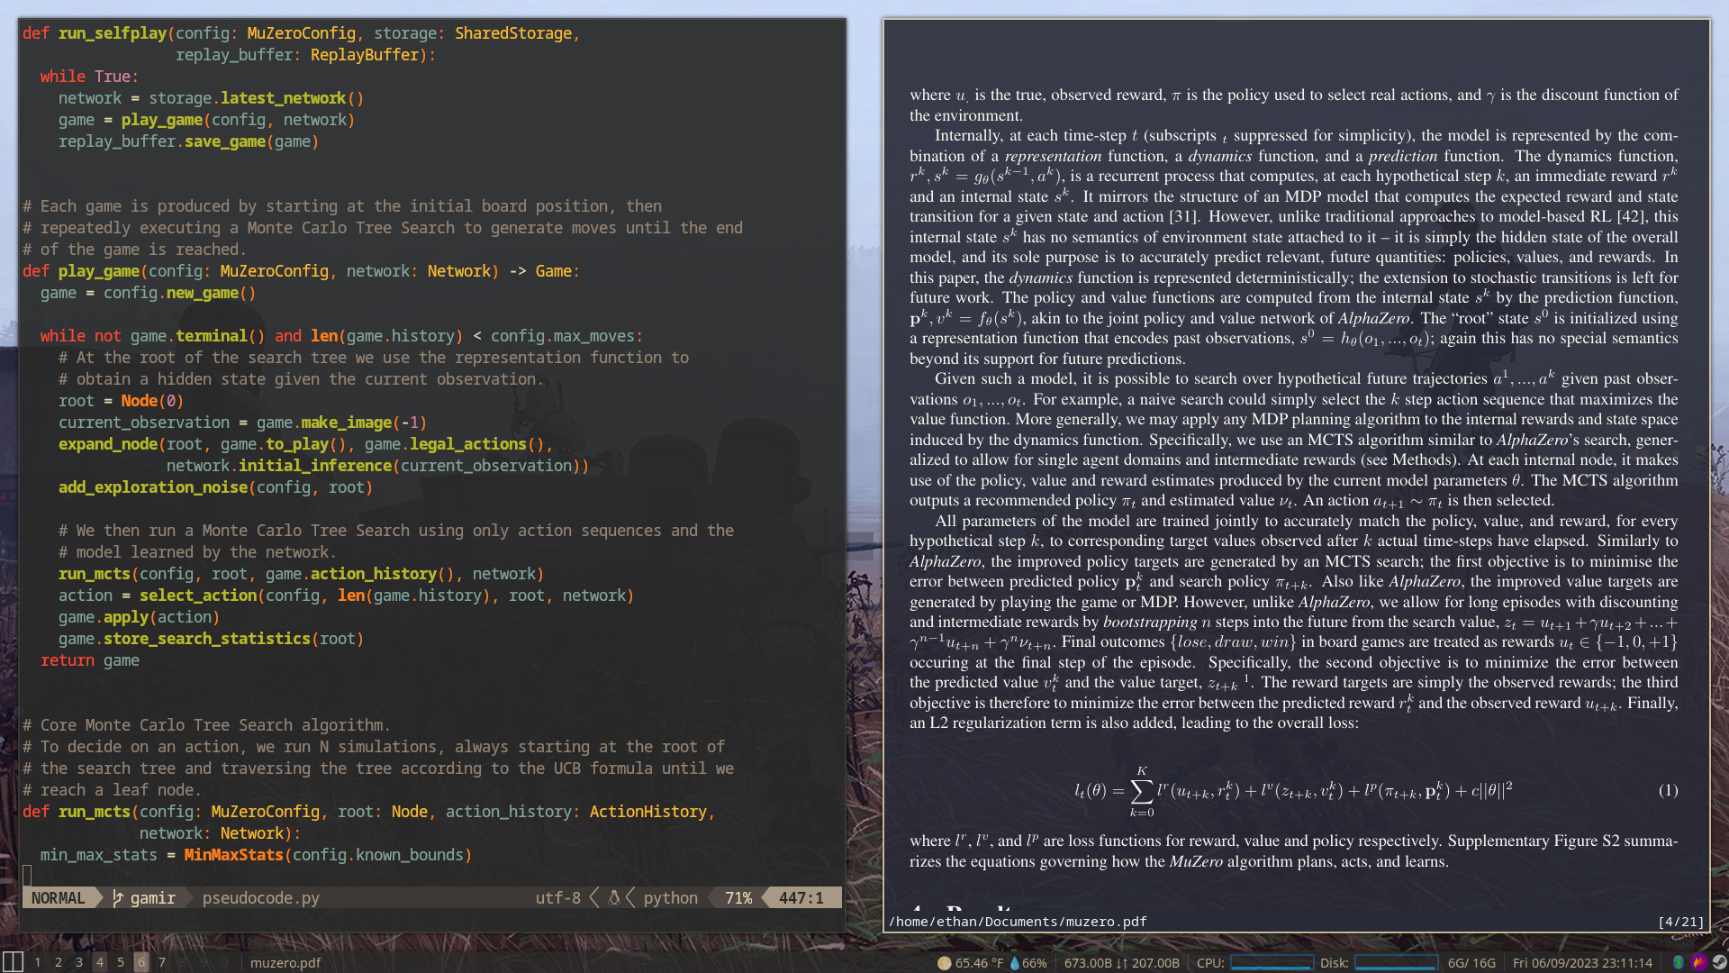Click the memory usage 6G/16G indicator
The image size is (1729, 973).
coord(1471,962)
